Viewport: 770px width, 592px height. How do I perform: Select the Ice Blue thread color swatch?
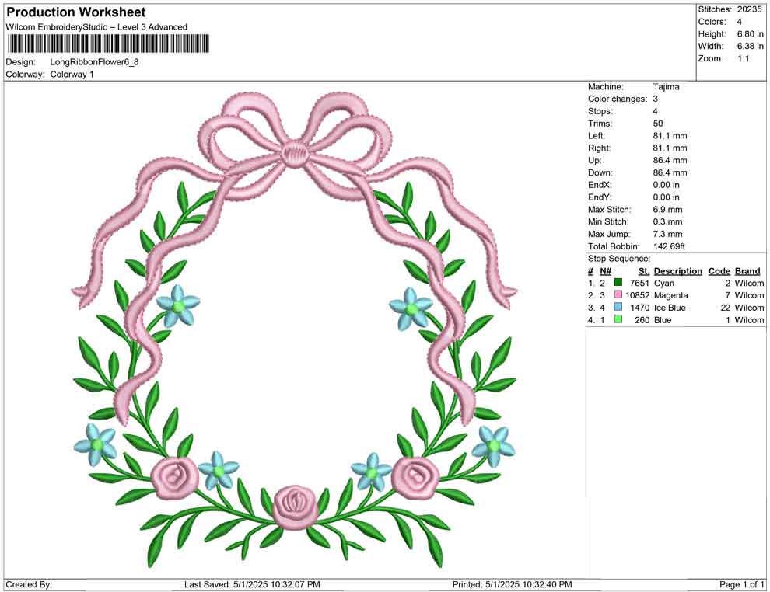618,308
